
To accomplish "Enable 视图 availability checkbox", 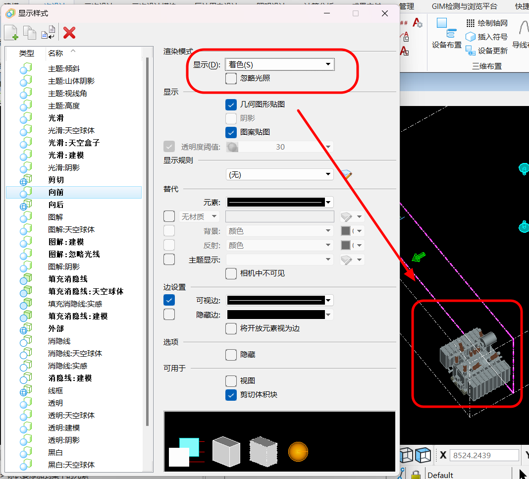I will click(231, 381).
